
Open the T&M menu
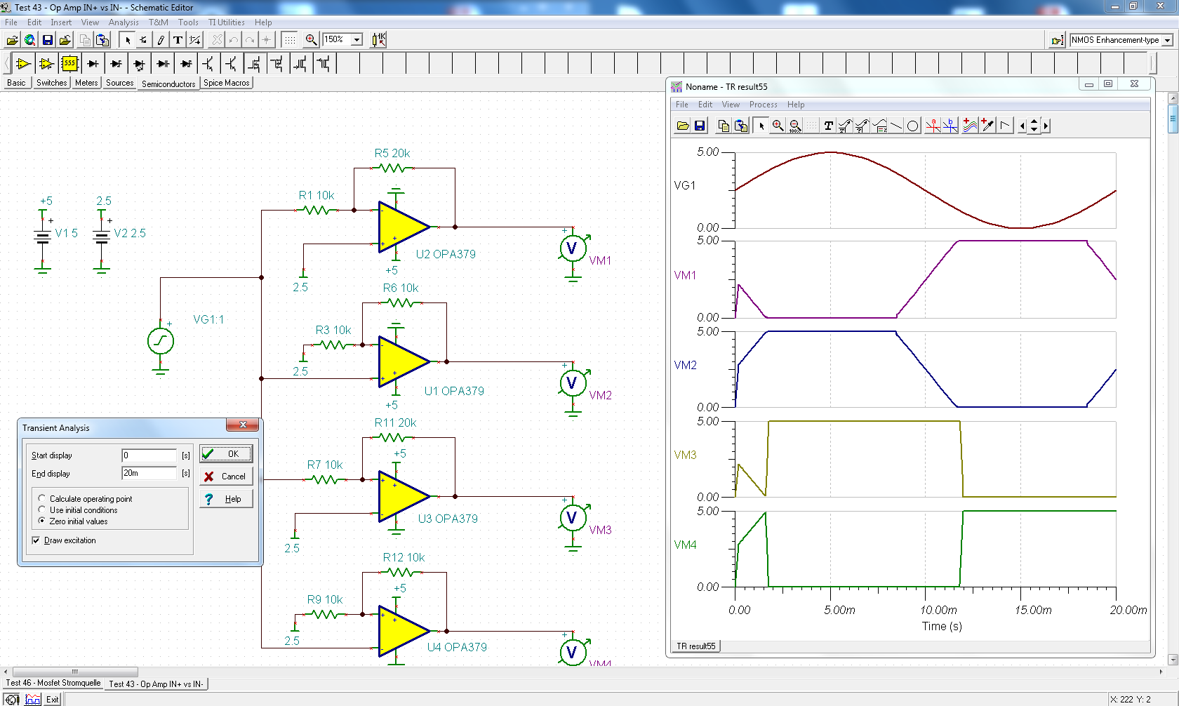pos(158,22)
